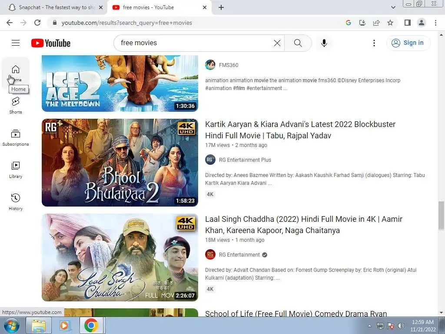The image size is (445, 334).
Task: Open YouTube settings three-dot menu
Action: 374,43
